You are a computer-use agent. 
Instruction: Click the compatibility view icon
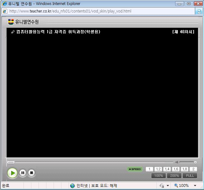pyautogui.click(x=199, y=11)
